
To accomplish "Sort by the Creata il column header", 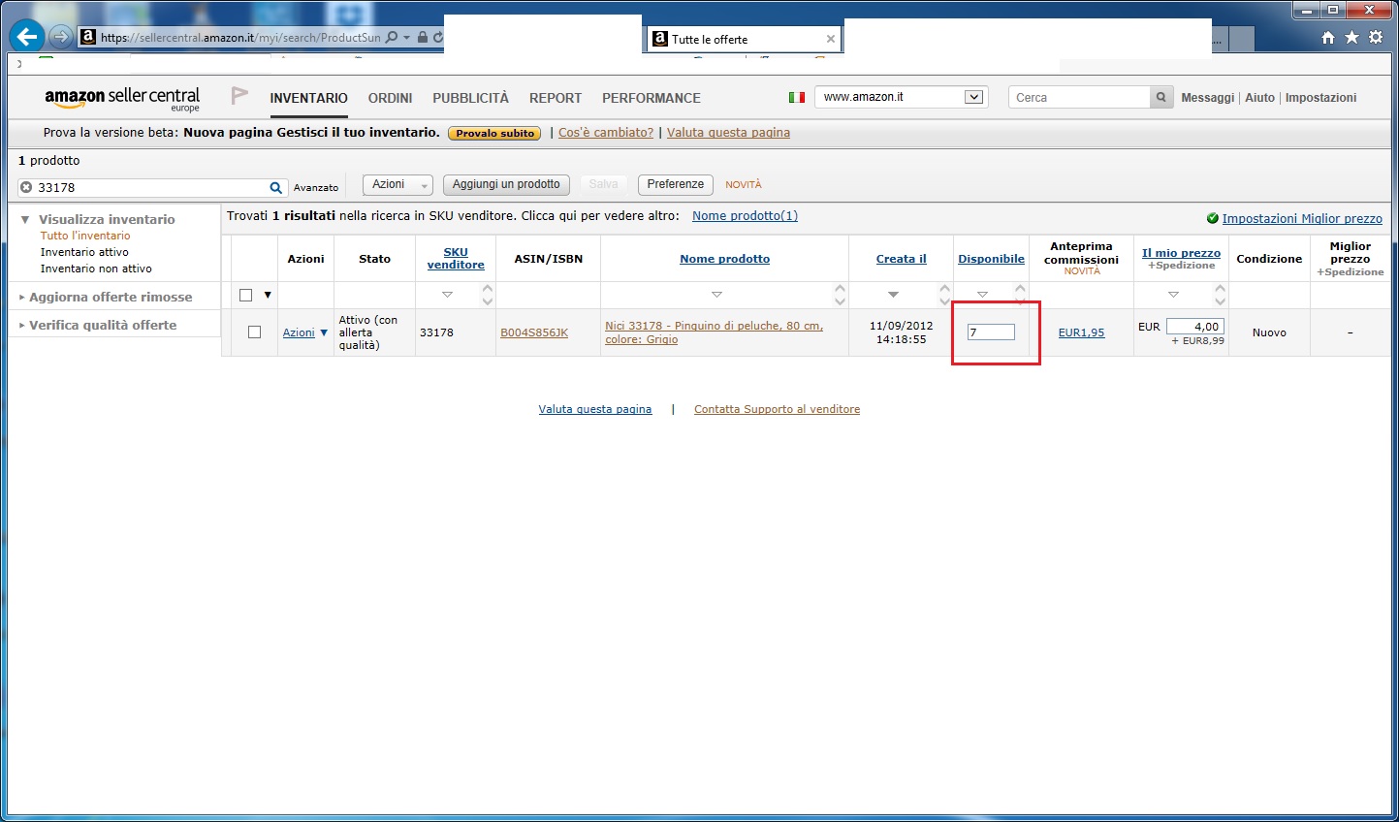I will (x=902, y=259).
